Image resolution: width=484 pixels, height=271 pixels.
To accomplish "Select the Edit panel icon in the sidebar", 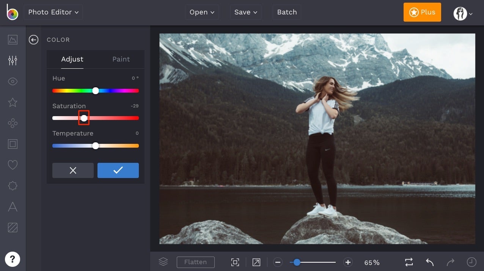I will 13,39.
